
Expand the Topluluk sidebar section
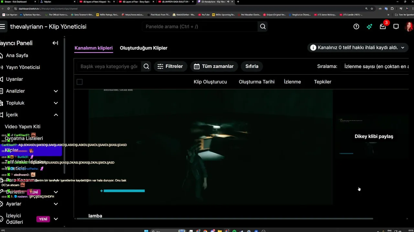[56, 103]
